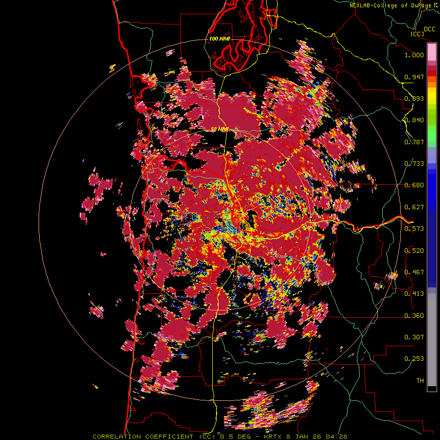The image size is (440, 440).
Task: Select the 0.787 scale value
Action: (414, 142)
